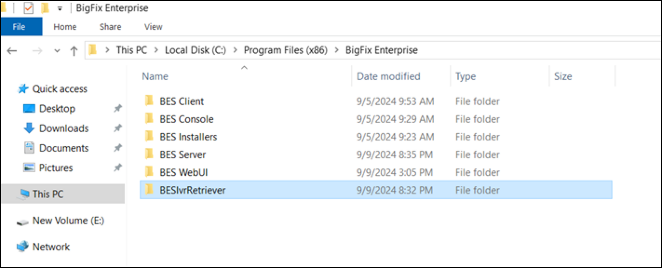The height and width of the screenshot is (268, 662).
Task: Click the Up one level arrow
Action: tap(74, 51)
